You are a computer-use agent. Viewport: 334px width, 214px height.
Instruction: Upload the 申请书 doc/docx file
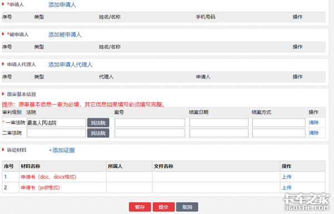point(287,177)
